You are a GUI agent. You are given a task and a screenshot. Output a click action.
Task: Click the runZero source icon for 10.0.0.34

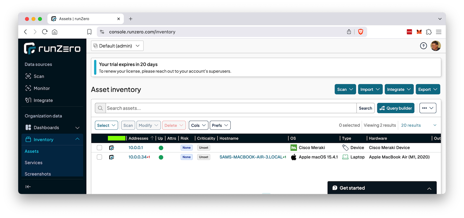[111, 157]
